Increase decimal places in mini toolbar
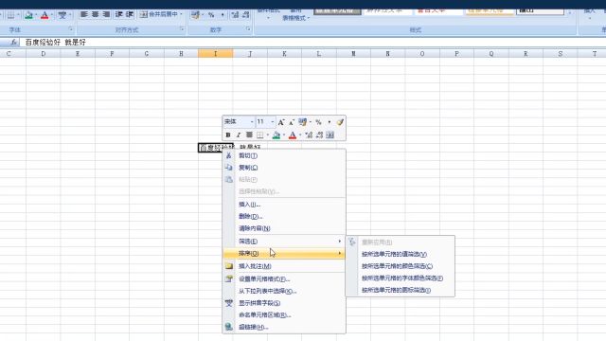606x341 pixels. [x=309, y=135]
